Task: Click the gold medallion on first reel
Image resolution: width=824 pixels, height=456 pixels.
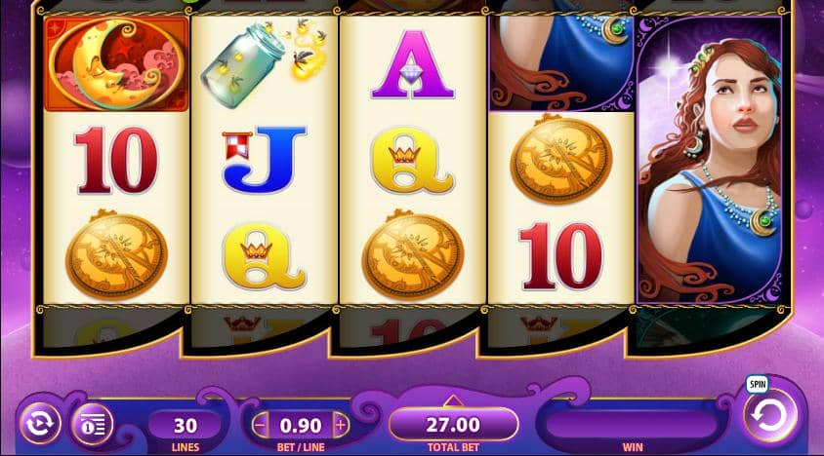Action: [x=116, y=255]
